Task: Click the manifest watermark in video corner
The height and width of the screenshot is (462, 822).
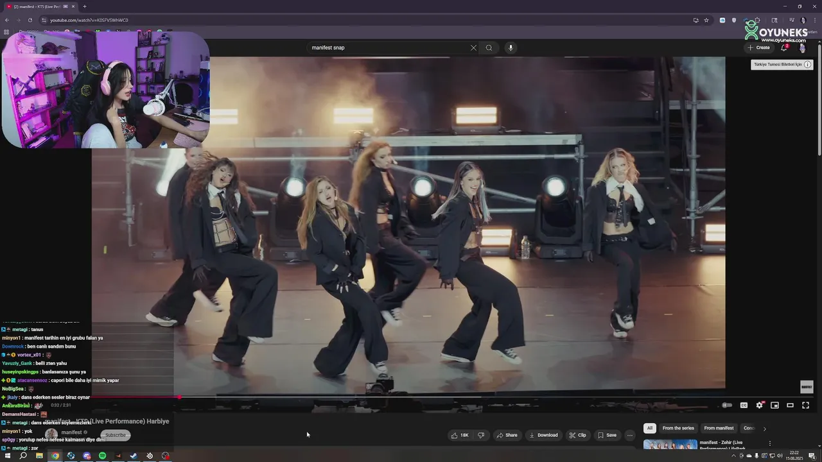Action: pos(807,387)
